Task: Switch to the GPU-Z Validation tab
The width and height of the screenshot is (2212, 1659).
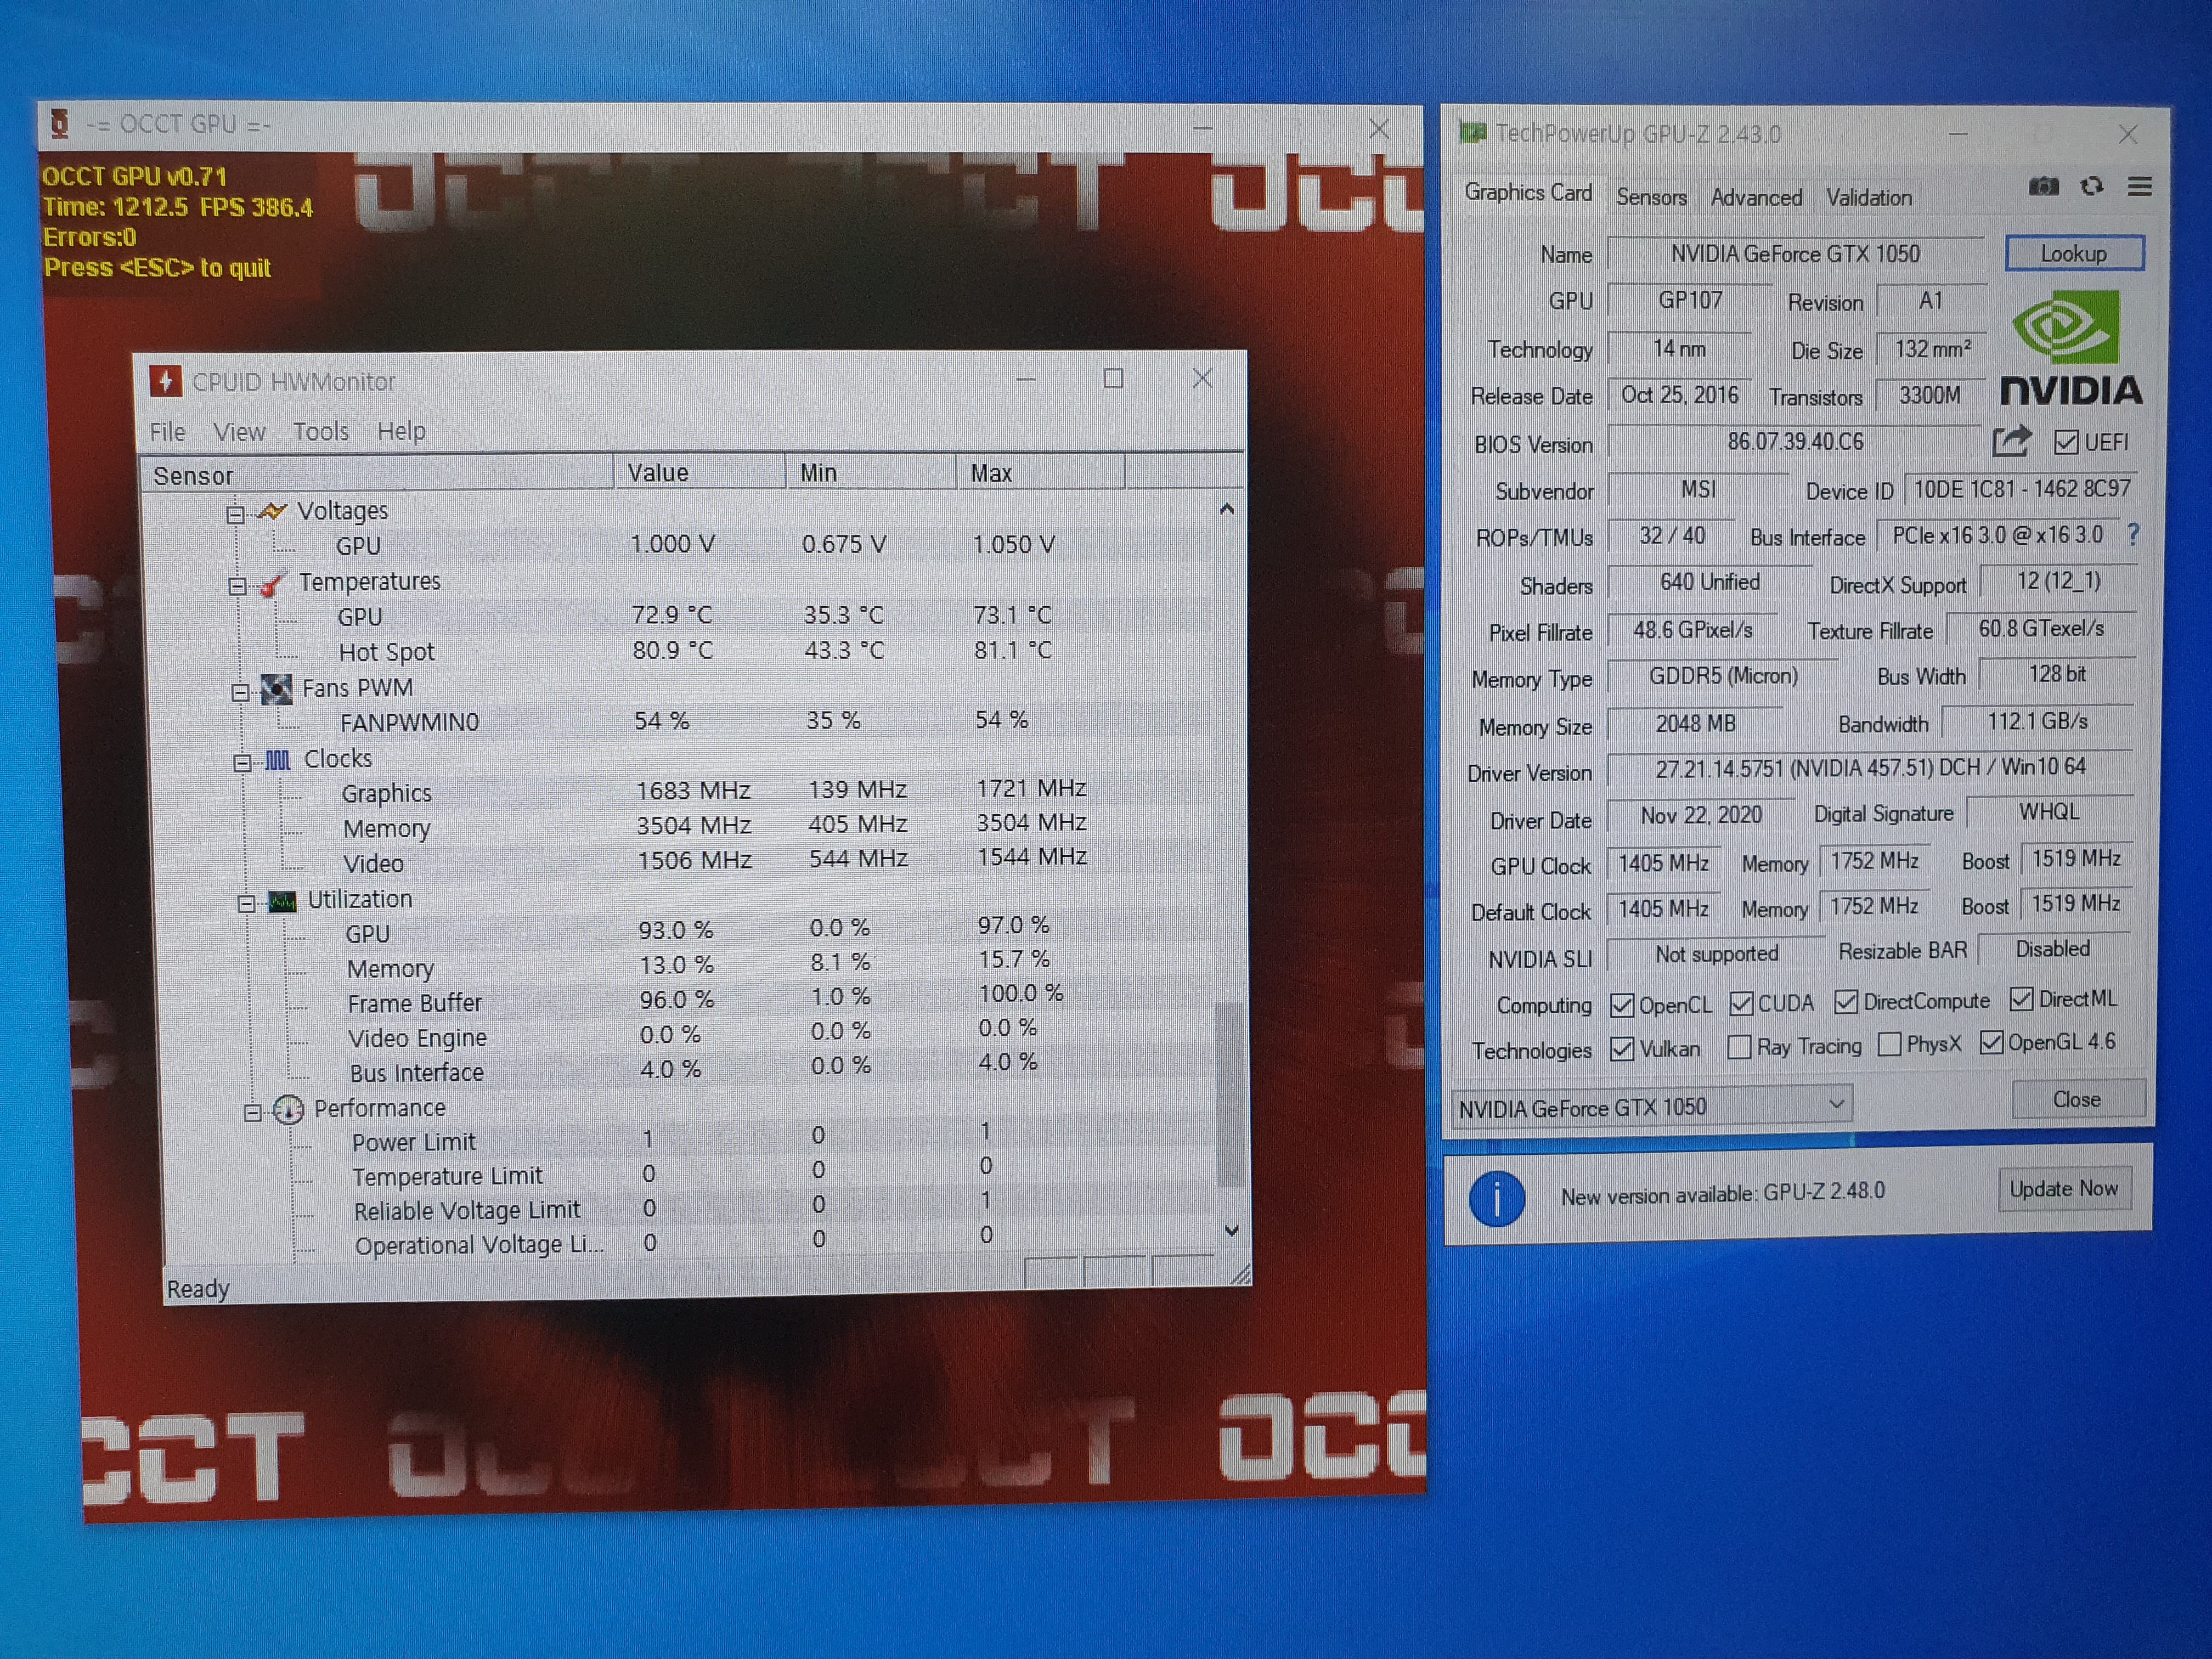Action: (x=1869, y=197)
